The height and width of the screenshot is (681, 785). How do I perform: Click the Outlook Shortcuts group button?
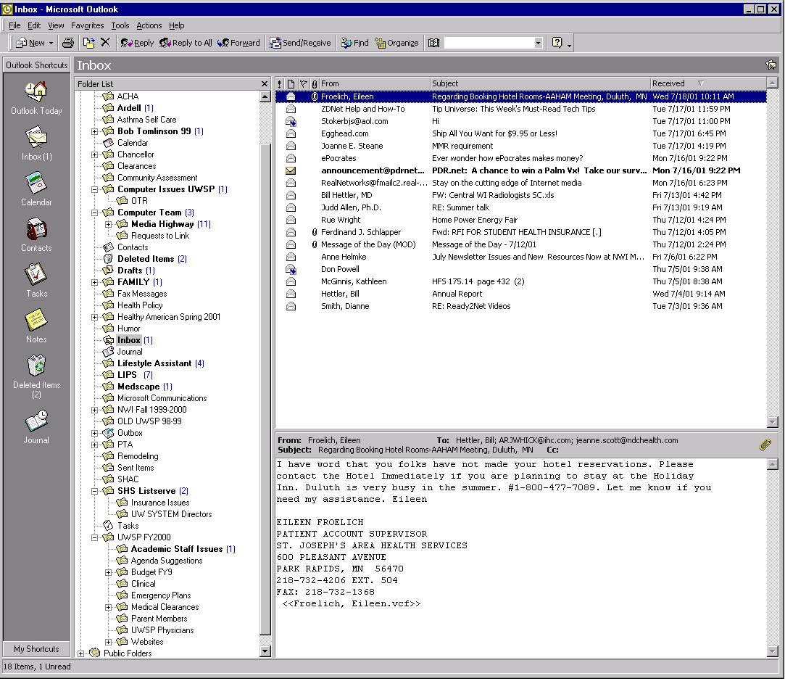tap(36, 65)
